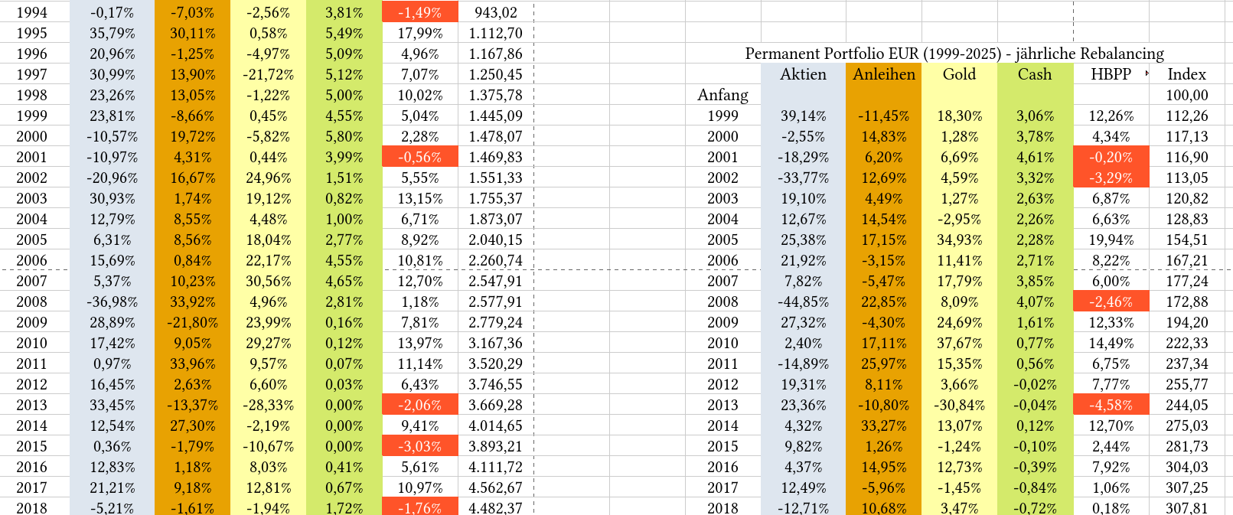Click the -36,98% stock return cell
This screenshot has width=1233, height=515.
[112, 302]
